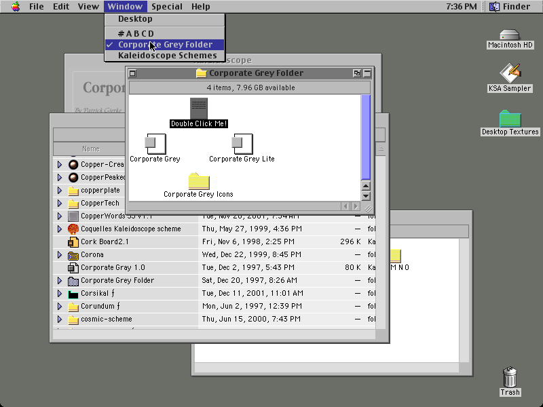Open the Help menu
The image size is (543, 407).
click(200, 6)
